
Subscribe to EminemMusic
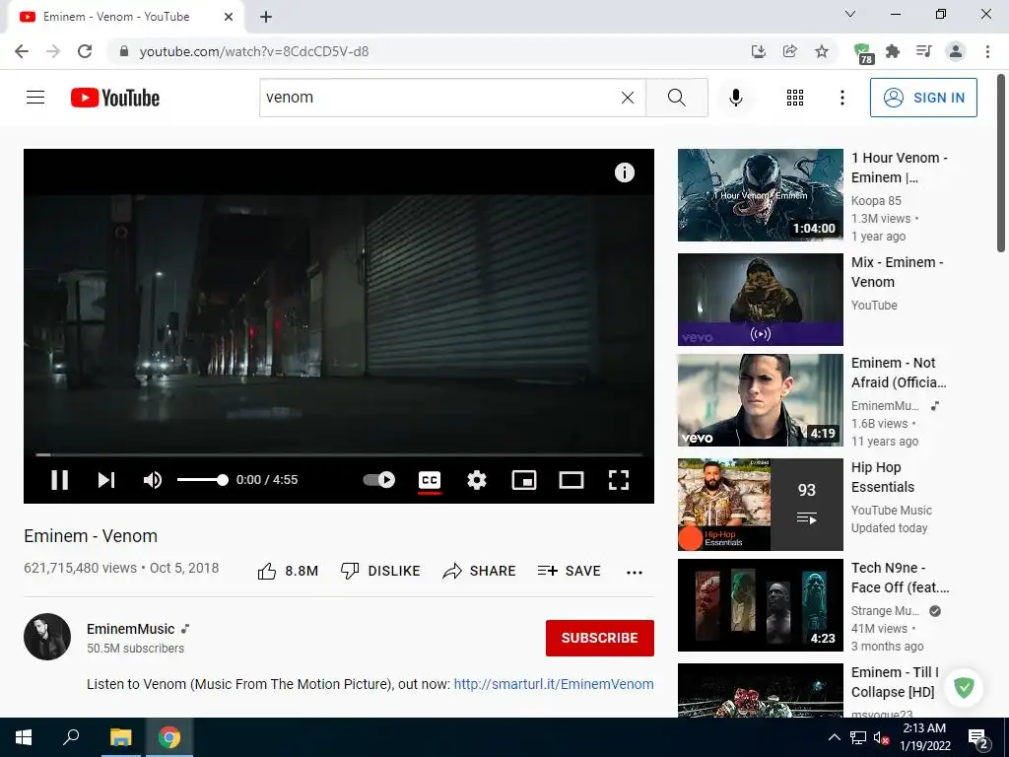pos(600,638)
